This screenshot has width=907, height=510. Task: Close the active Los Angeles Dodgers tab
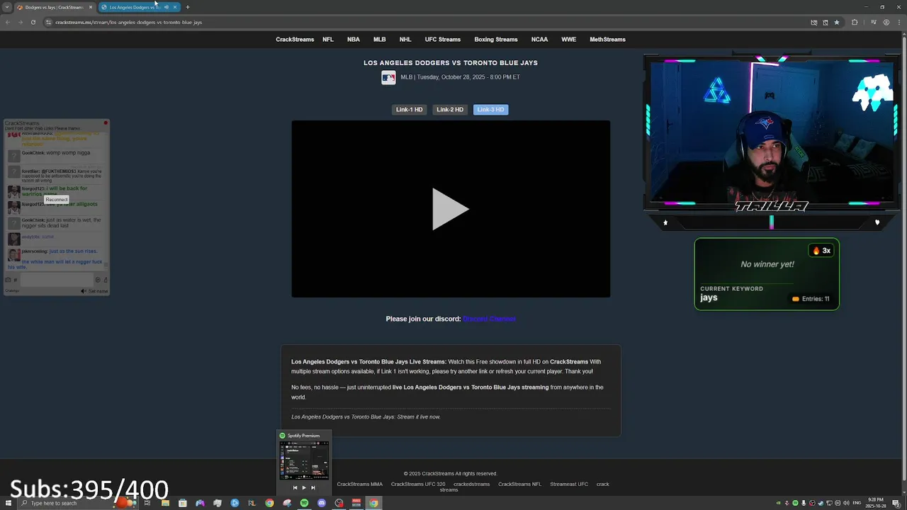pyautogui.click(x=175, y=7)
